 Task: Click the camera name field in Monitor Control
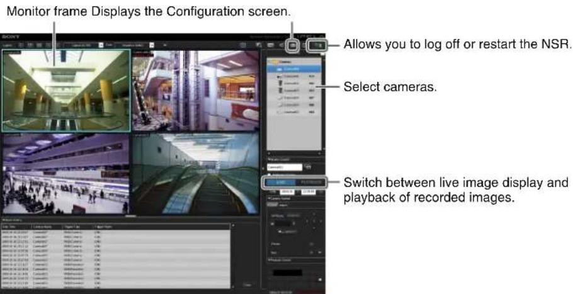coord(285,167)
